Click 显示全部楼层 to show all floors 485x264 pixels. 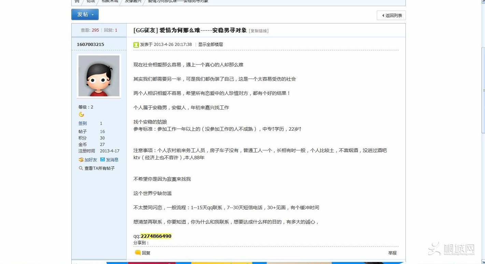210,45
